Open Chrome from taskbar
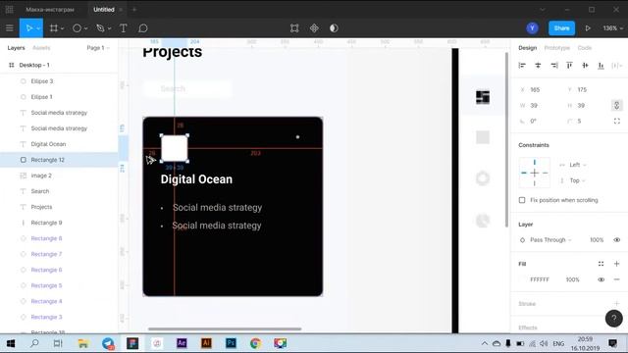The width and height of the screenshot is (628, 353). (x=255, y=343)
